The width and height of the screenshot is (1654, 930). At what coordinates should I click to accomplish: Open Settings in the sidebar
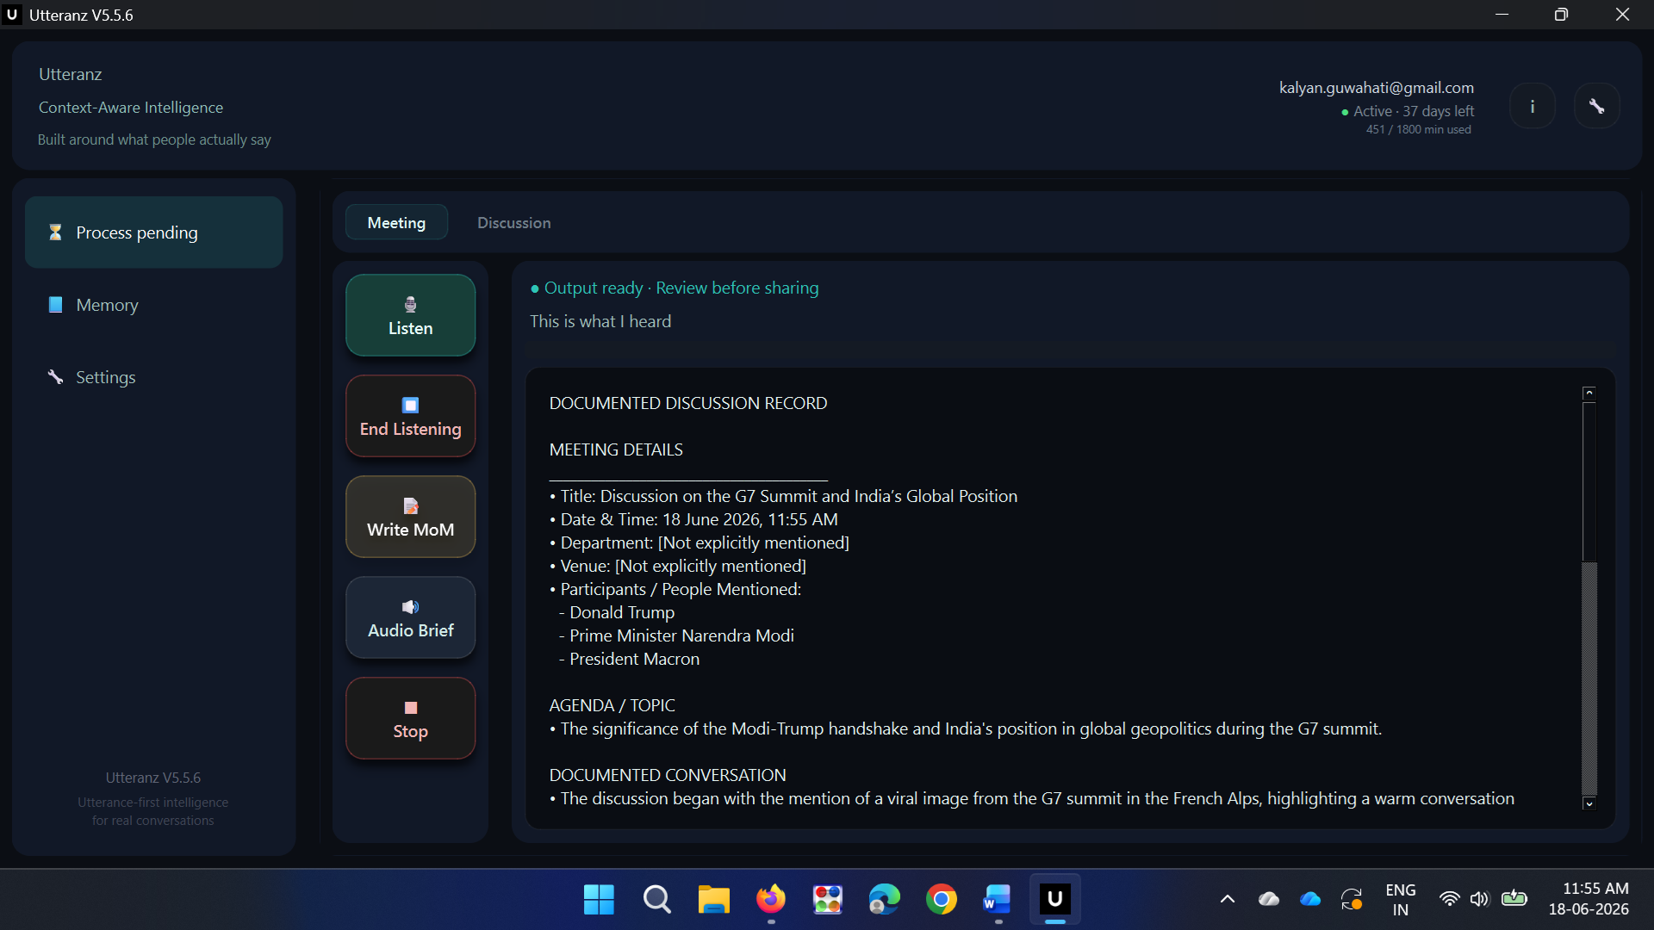(153, 377)
